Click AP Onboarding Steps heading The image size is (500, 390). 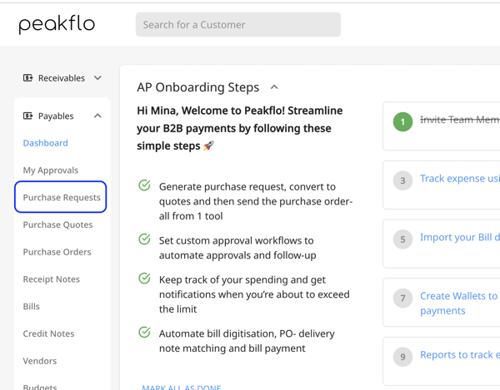click(x=198, y=87)
